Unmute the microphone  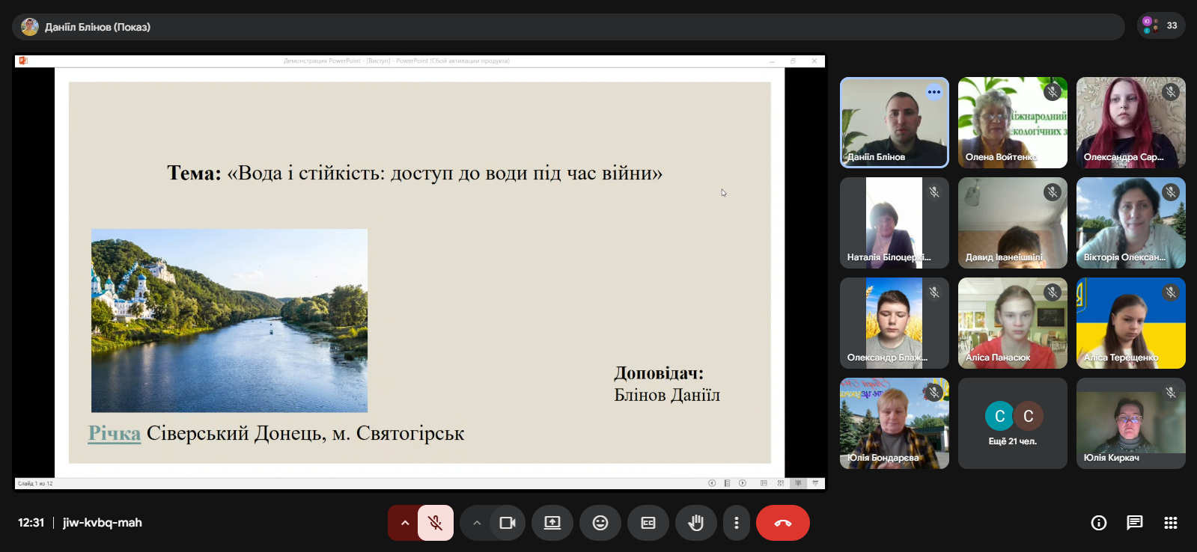tap(435, 523)
